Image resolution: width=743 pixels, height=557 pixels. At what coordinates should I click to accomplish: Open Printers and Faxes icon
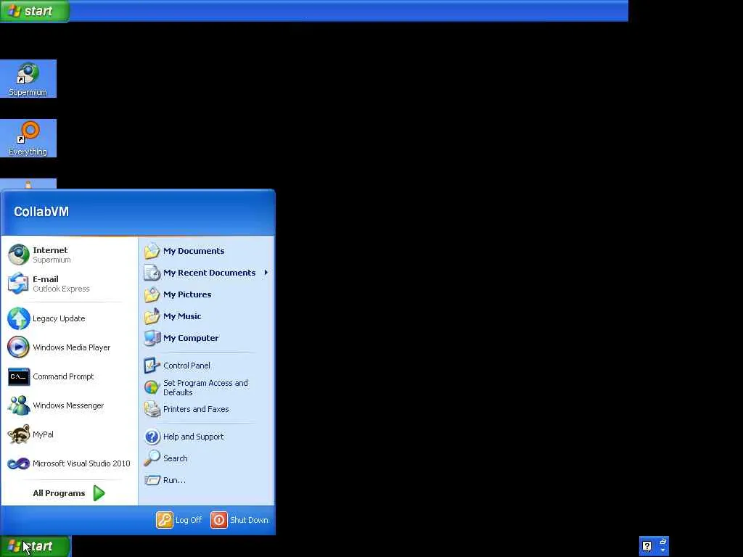[x=152, y=409]
